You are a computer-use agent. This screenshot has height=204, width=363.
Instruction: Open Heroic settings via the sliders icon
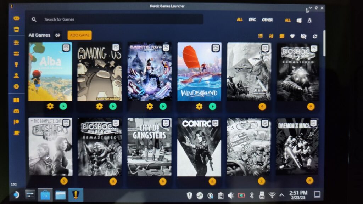16,43
